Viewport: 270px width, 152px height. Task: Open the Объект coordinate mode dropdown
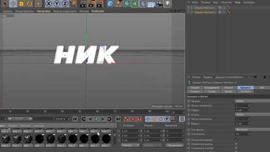130,145
